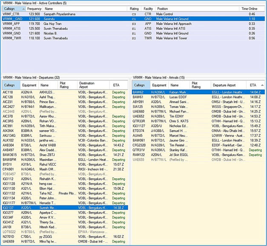
Task: Select the VRMM_ATIS controller row
Action: click(12, 29)
